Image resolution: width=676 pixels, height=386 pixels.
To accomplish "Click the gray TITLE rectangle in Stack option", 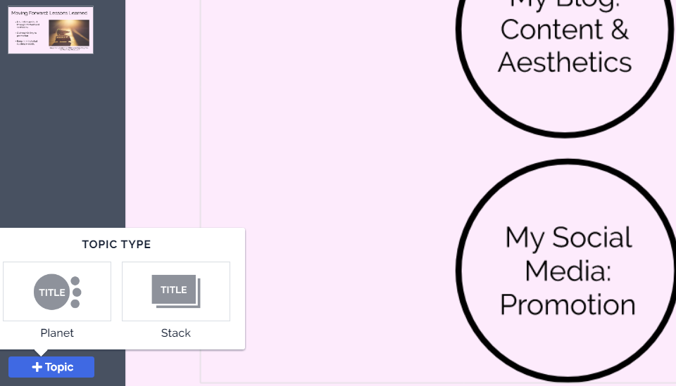I will [x=173, y=289].
